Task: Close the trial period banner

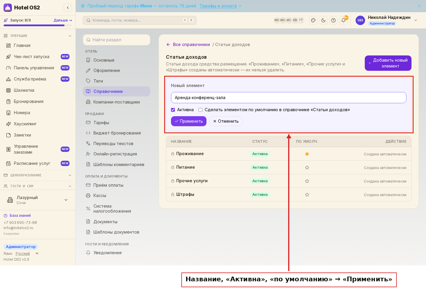Action: pyautogui.click(x=419, y=6)
